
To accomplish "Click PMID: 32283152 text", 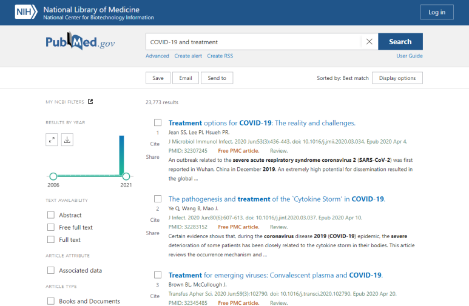I will pyautogui.click(x=188, y=227).
